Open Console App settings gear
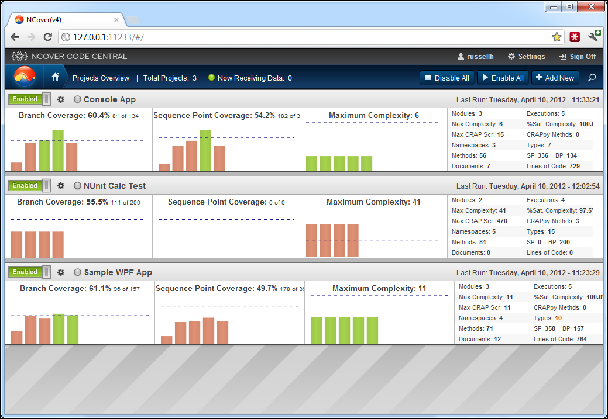 coord(61,99)
